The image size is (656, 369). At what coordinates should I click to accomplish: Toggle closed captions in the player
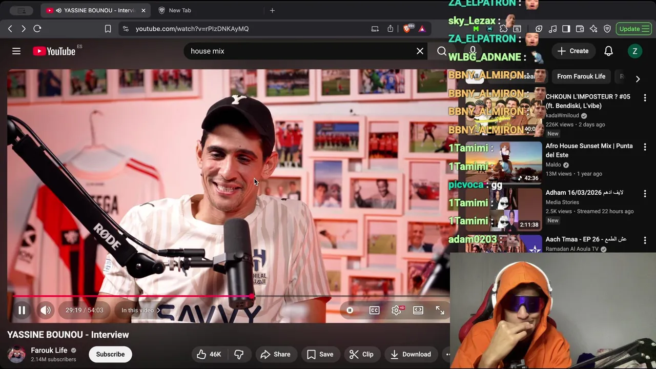pyautogui.click(x=375, y=310)
